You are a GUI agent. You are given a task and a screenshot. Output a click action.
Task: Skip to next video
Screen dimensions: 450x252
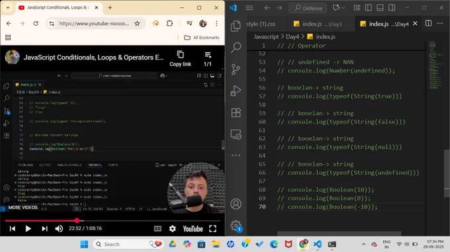point(44,228)
